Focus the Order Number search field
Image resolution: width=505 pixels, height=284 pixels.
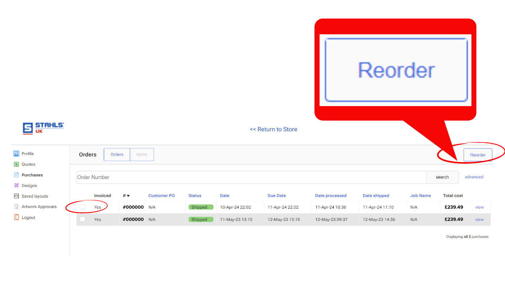click(x=251, y=177)
